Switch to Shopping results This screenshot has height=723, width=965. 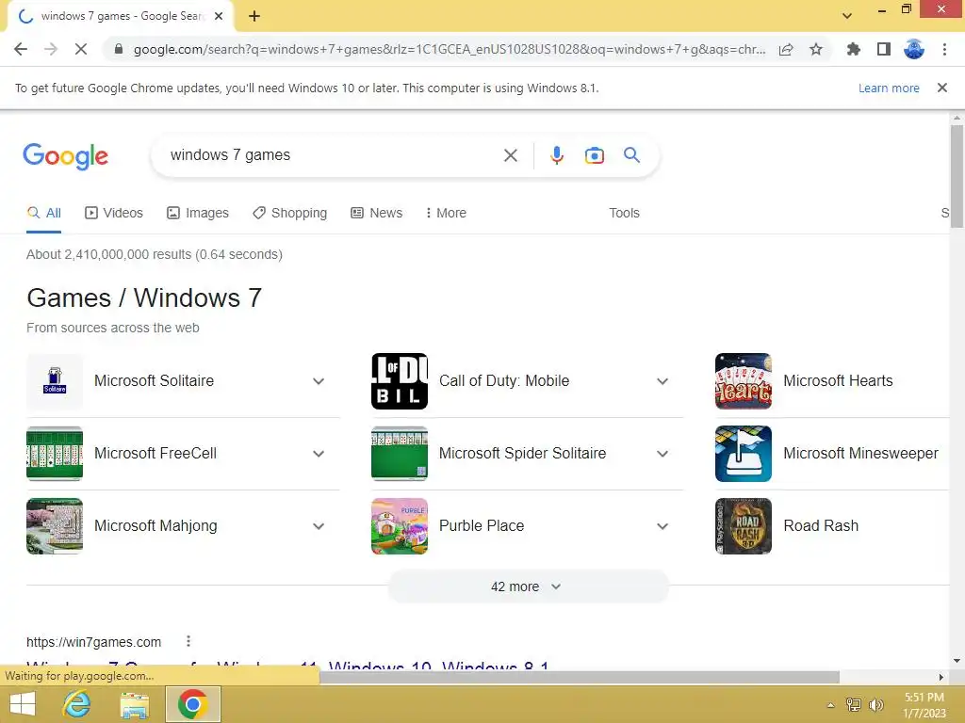pos(290,214)
